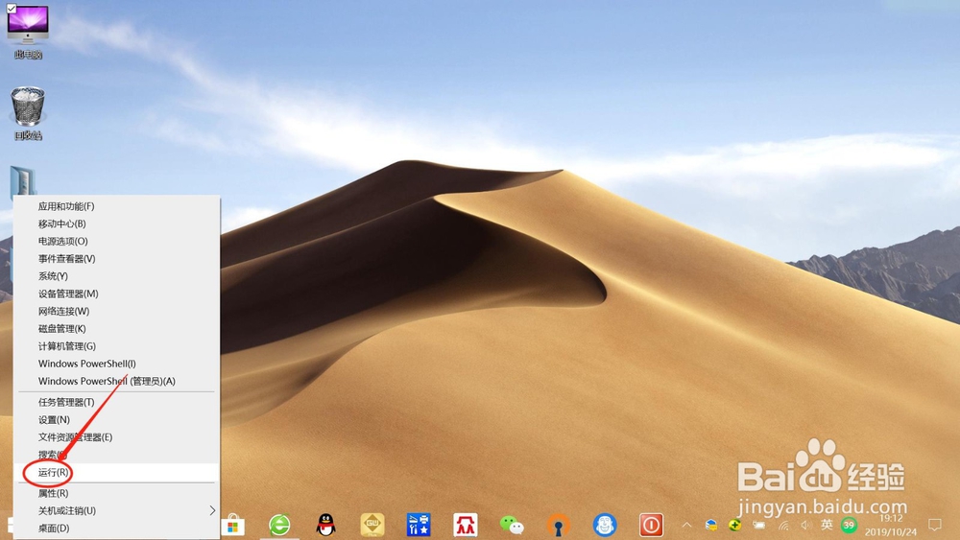Image resolution: width=960 pixels, height=540 pixels.
Task: Click green 39 badge tray icon
Action: pyautogui.click(x=849, y=525)
